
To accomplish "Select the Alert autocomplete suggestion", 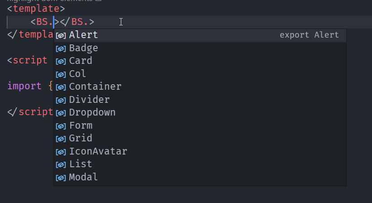I will point(200,35).
